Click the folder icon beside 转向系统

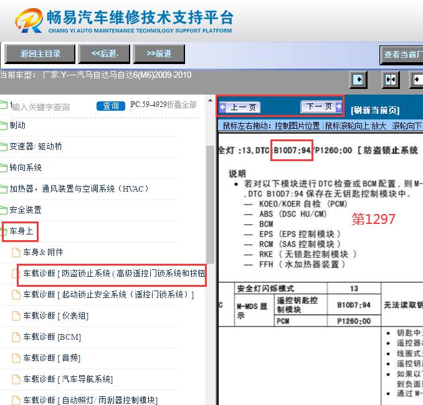click(3, 168)
